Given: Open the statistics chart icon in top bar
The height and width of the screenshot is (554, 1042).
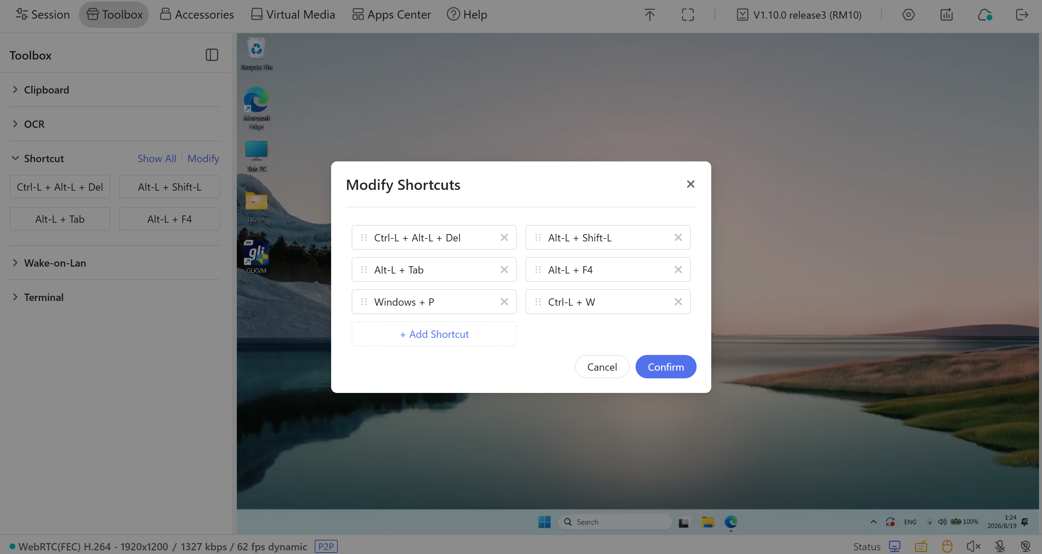Looking at the screenshot, I should coord(947,15).
